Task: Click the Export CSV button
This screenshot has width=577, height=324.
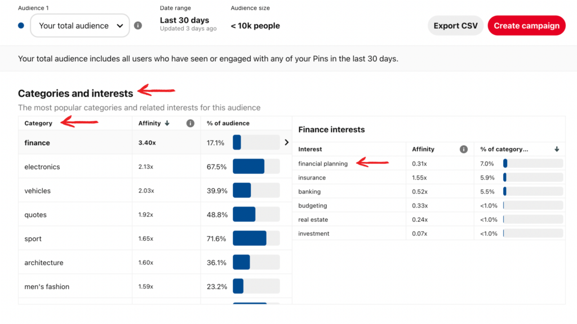Action: click(455, 26)
